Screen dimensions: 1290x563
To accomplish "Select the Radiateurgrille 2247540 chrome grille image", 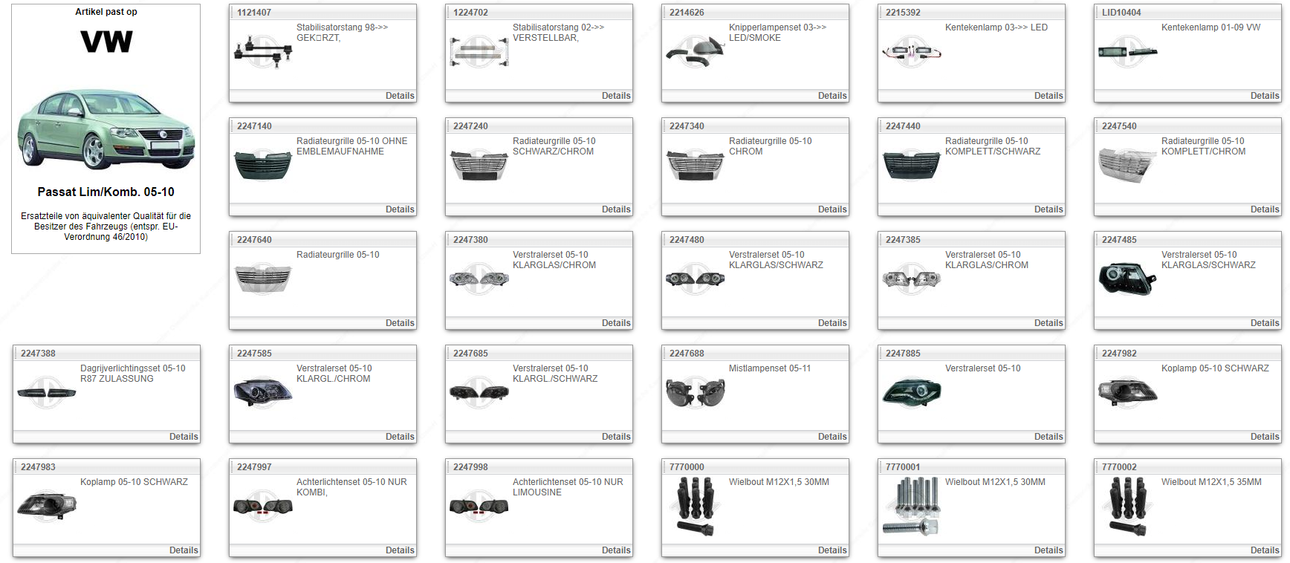I will pyautogui.click(x=1127, y=165).
